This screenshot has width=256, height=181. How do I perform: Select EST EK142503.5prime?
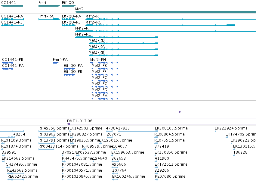click(x=86, y=128)
